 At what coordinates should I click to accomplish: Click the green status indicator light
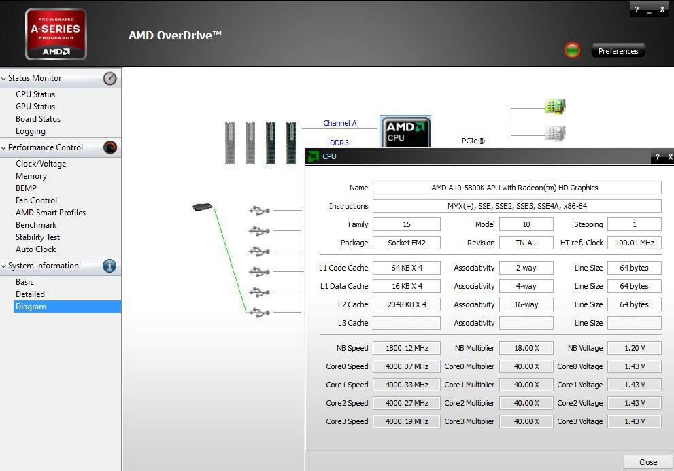click(x=572, y=50)
